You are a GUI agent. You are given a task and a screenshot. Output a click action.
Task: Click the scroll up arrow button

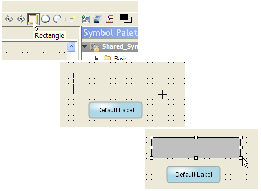(x=71, y=46)
